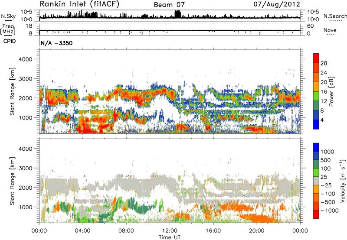Select the '4000' tick on the velocity panel

pos(26,149)
